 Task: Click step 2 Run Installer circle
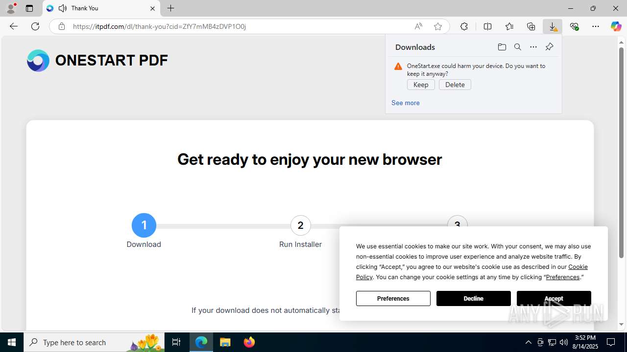coord(300,225)
